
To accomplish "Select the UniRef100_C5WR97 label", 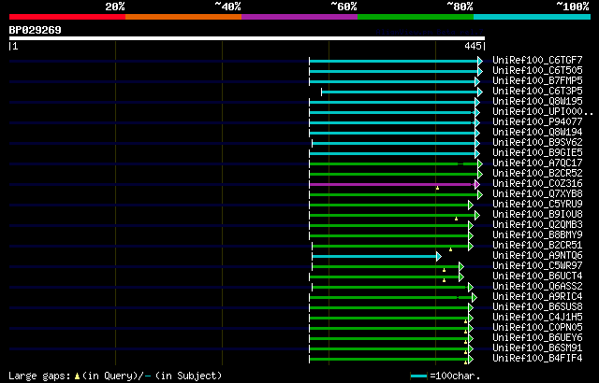I will click(537, 266).
